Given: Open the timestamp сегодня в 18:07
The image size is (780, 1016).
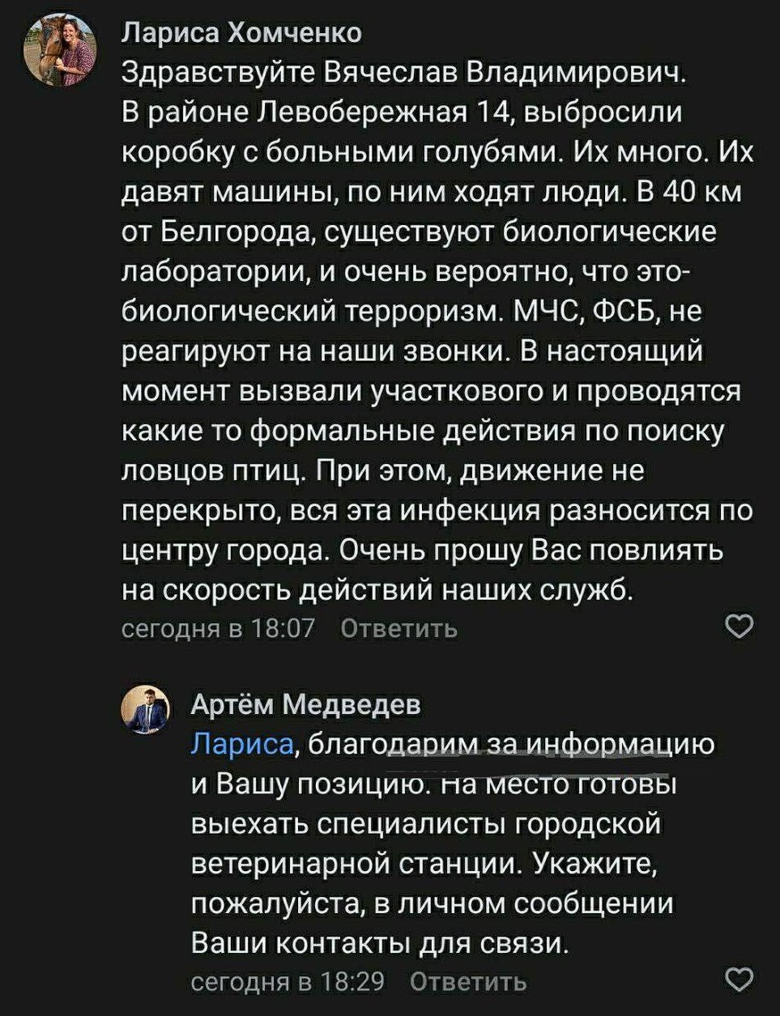Looking at the screenshot, I should [217, 628].
